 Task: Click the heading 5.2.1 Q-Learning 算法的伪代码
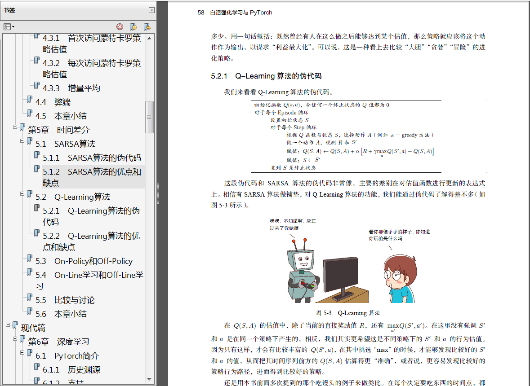coord(266,76)
